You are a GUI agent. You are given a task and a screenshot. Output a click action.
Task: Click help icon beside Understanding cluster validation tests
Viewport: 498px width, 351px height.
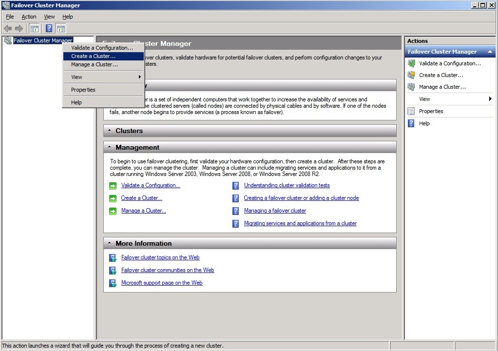(236, 186)
